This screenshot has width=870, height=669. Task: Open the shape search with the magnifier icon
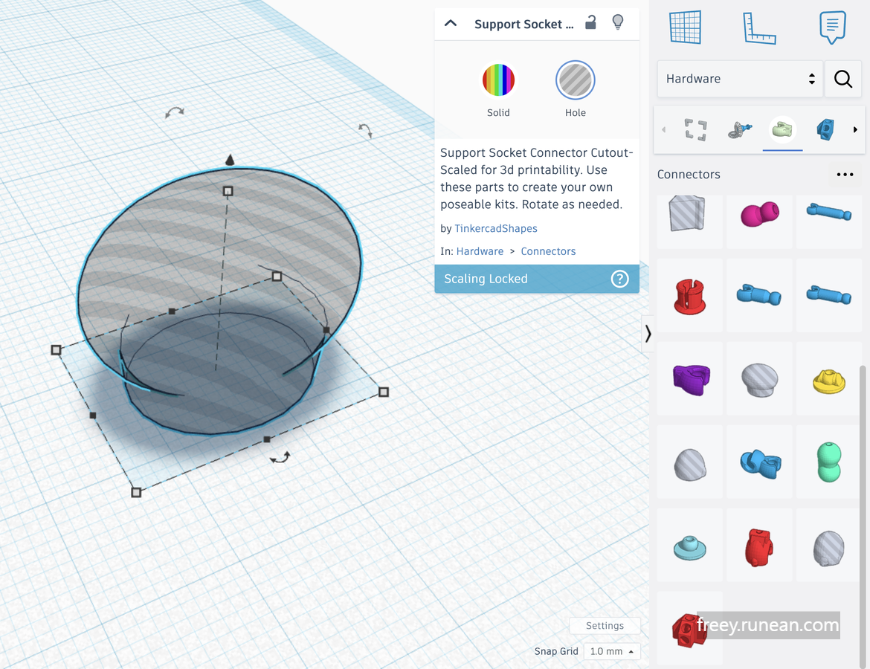click(x=842, y=78)
